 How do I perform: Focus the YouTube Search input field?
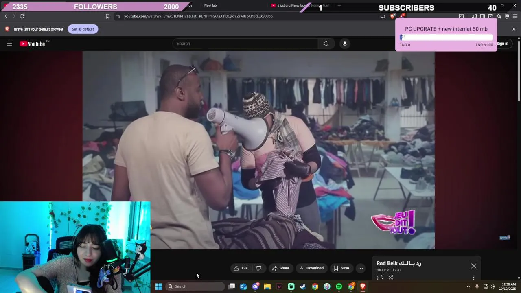pos(245,44)
